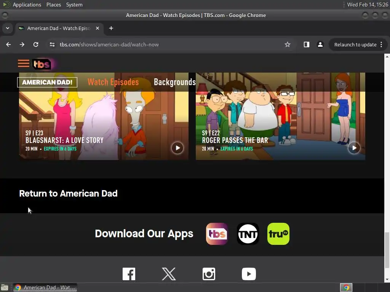
Task: View site information icon in address bar
Action: click(52, 44)
